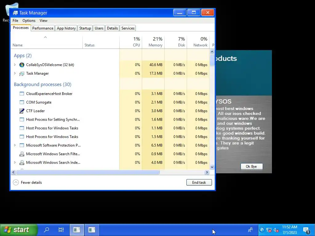The height and width of the screenshot is (236, 315).
Task: Sort by Disk column header
Action: [x=176, y=42]
